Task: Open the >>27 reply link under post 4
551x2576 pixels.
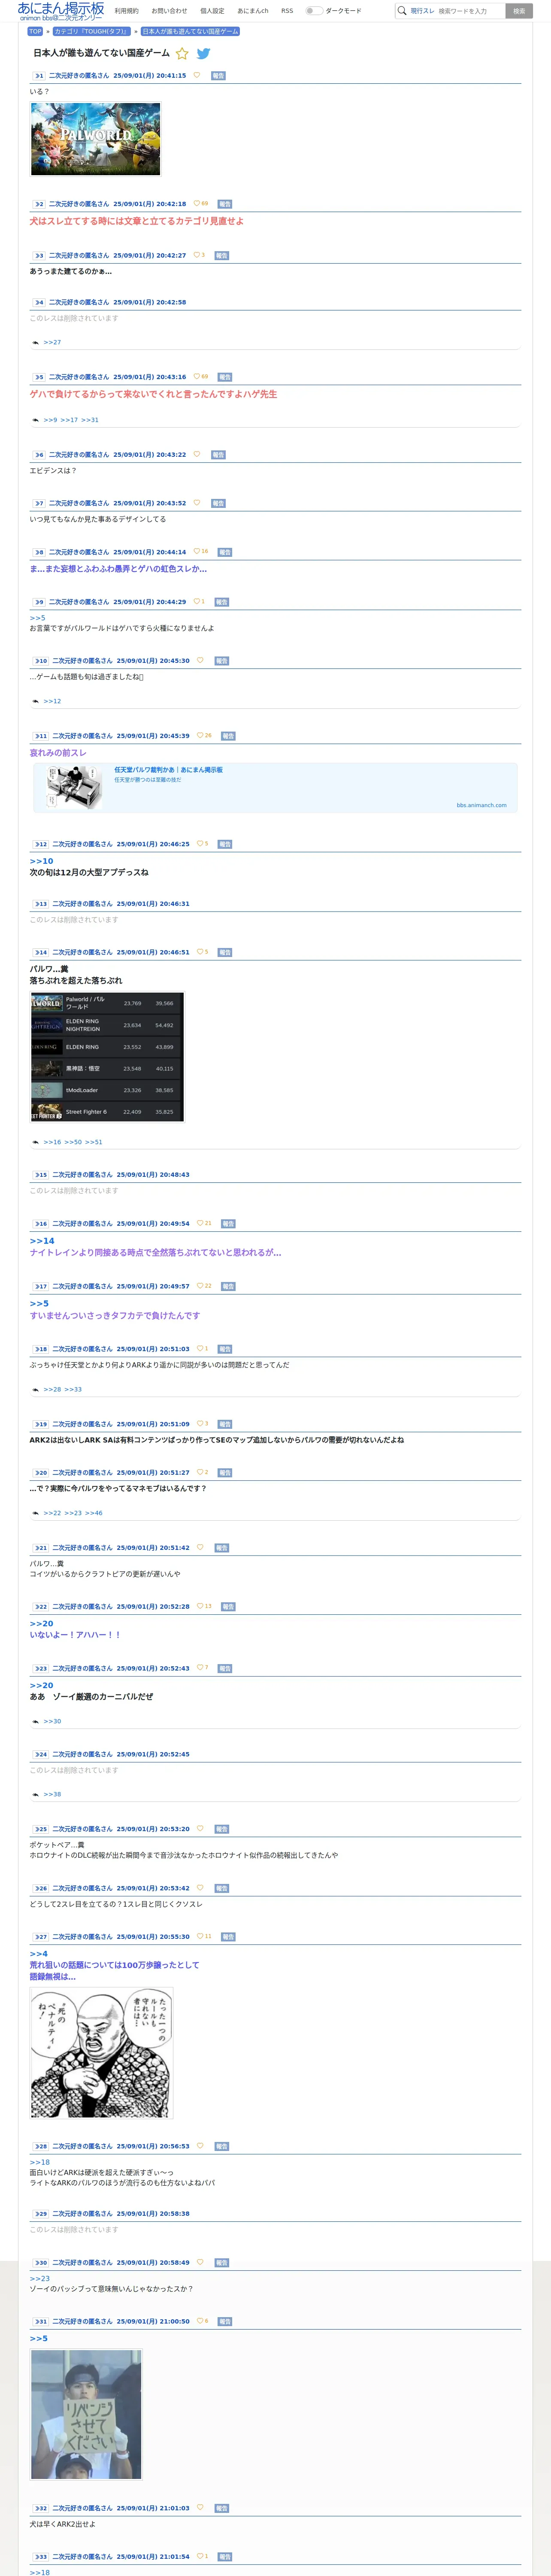Action: coord(52,342)
